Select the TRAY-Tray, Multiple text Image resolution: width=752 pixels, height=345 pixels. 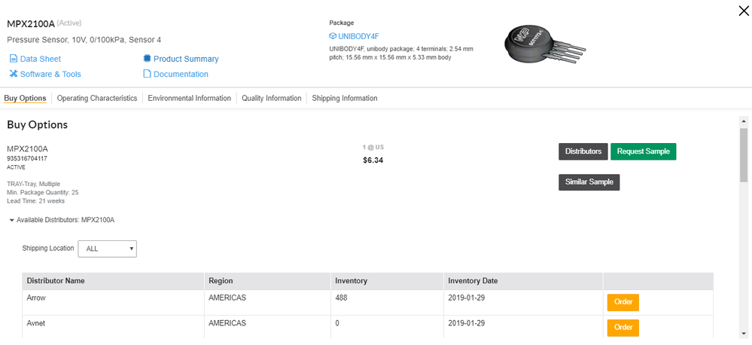tap(34, 184)
